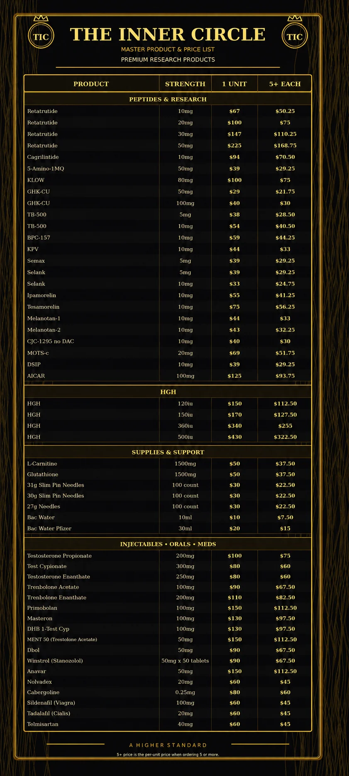Click the Cabergoline product name
This screenshot has width=349, height=776.
point(43,693)
